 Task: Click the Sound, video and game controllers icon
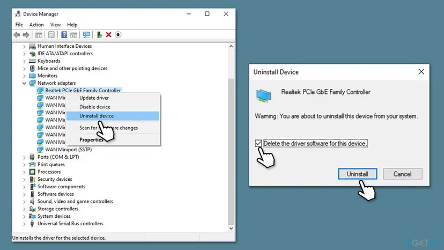coord(32,201)
